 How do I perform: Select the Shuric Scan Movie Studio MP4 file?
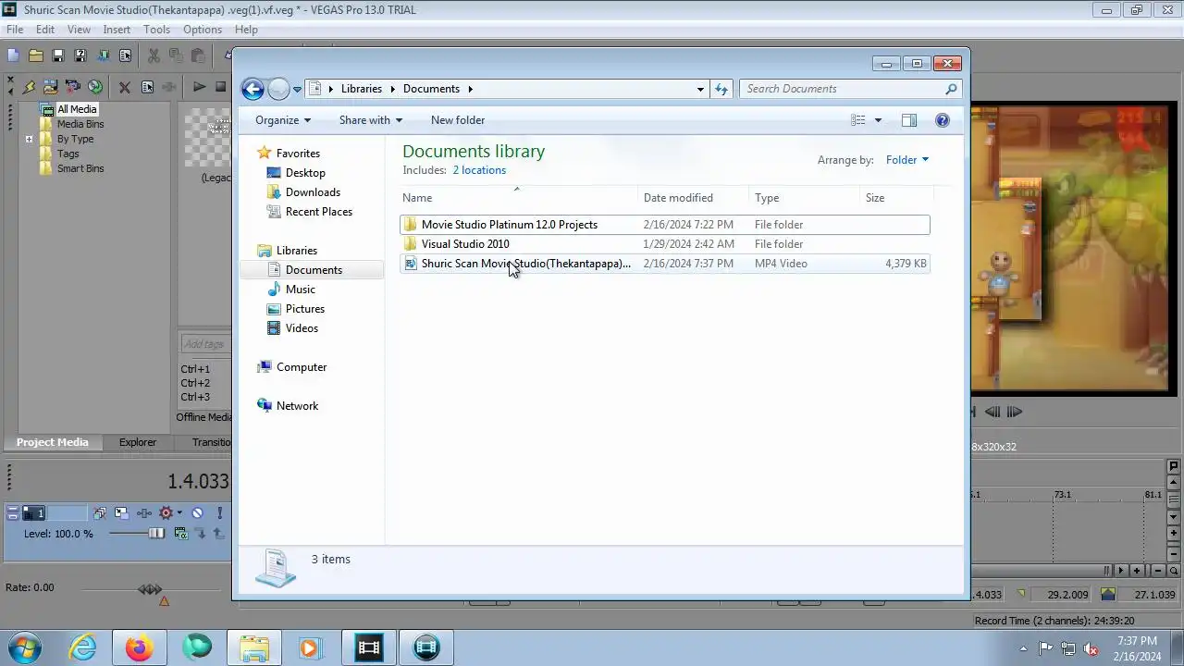point(664,264)
